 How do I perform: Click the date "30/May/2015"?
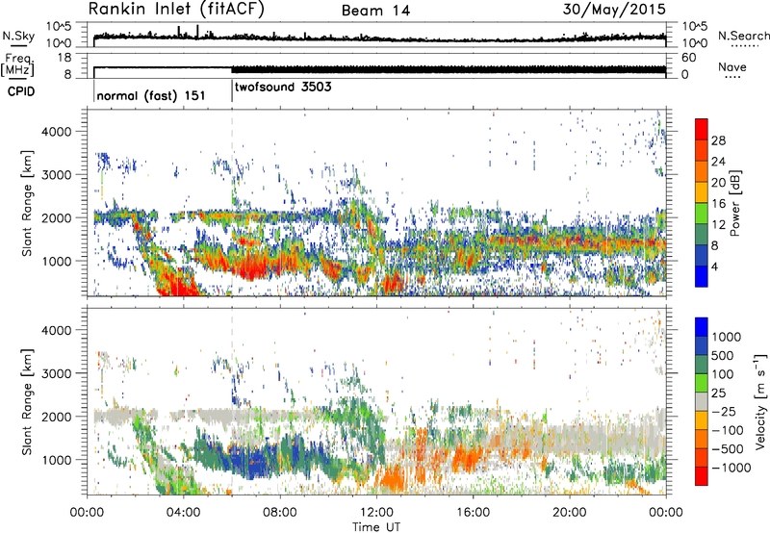614,9
